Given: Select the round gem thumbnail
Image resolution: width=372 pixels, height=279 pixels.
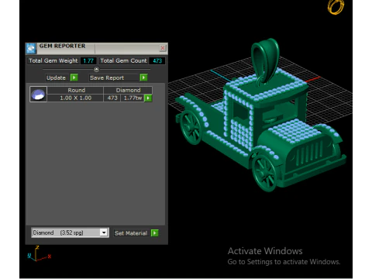Looking at the screenshot, I should [38, 95].
